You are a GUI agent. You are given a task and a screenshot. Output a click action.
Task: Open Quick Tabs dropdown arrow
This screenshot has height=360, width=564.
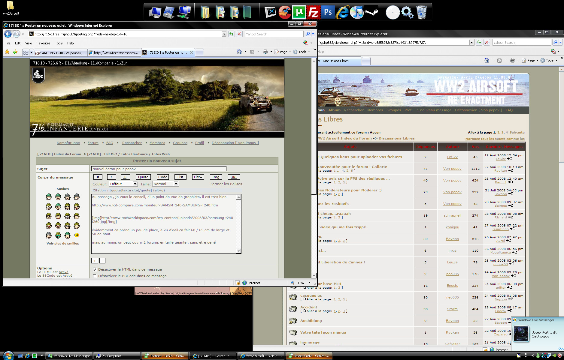point(31,52)
